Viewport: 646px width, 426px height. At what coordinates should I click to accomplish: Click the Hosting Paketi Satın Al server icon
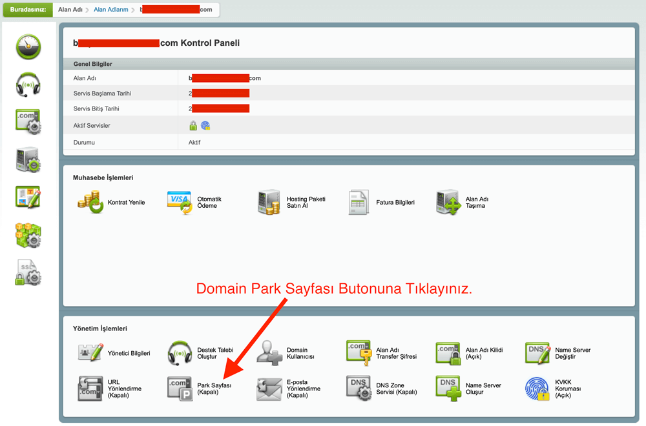(269, 202)
